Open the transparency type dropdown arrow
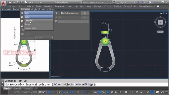The image size is (169, 95). [x=59, y=13]
